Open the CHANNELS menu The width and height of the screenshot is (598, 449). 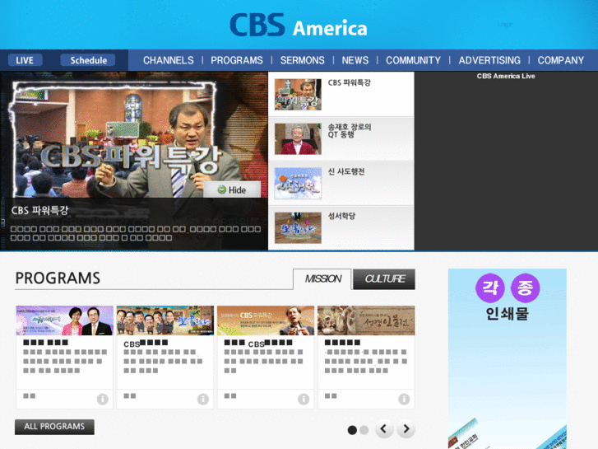point(168,60)
